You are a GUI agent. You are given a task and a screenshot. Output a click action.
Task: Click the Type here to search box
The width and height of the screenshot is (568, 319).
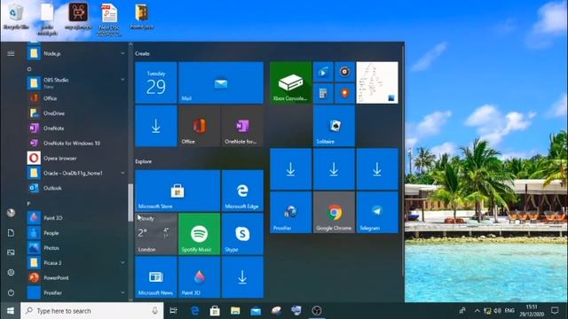pyautogui.click(x=92, y=311)
